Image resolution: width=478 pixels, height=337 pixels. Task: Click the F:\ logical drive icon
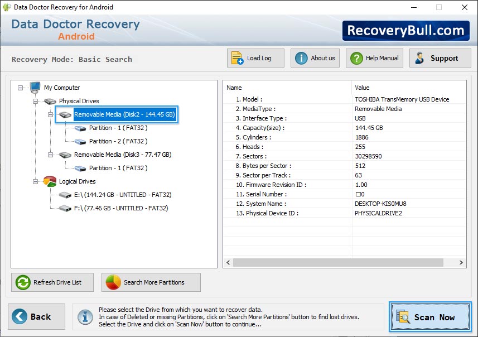point(65,208)
